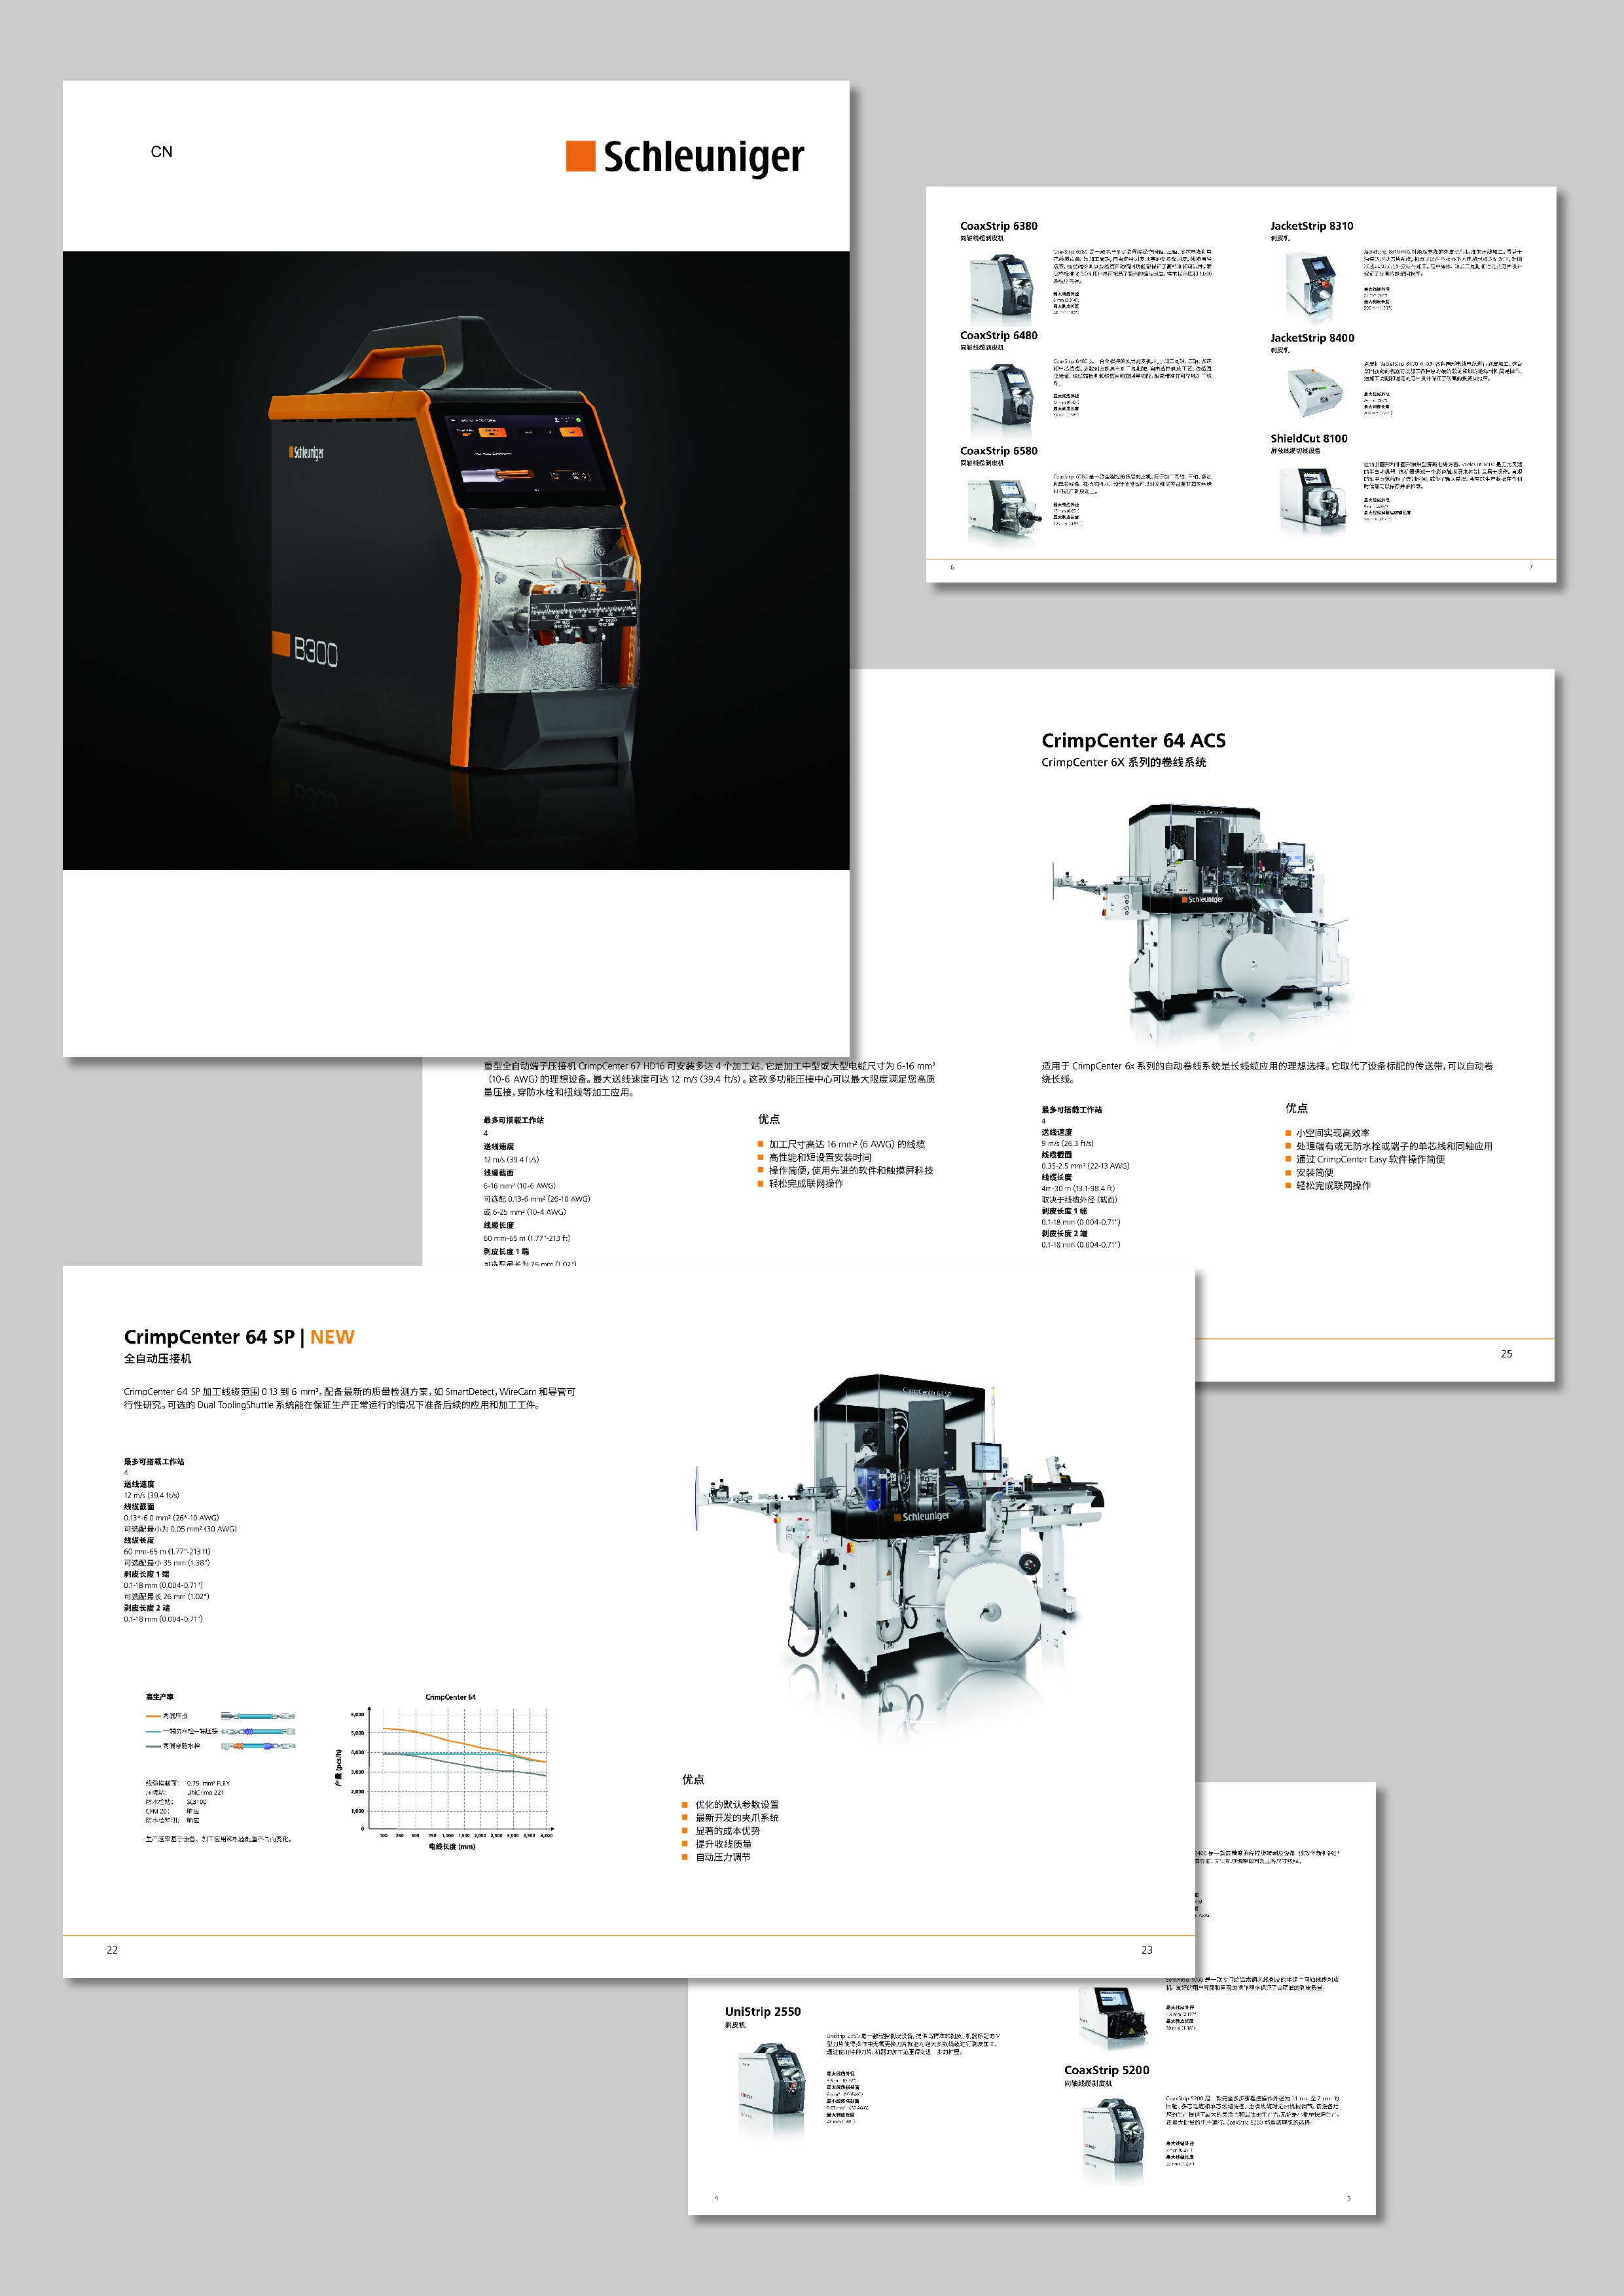Viewport: 1624px width, 2296px height.
Task: Click the subtitle "CrimpCenter 6X 系列的卷线系统"
Action: [1123, 762]
